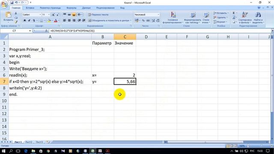Switch to the Вид tab
Screen dimensions: 274x154
[122, 8]
